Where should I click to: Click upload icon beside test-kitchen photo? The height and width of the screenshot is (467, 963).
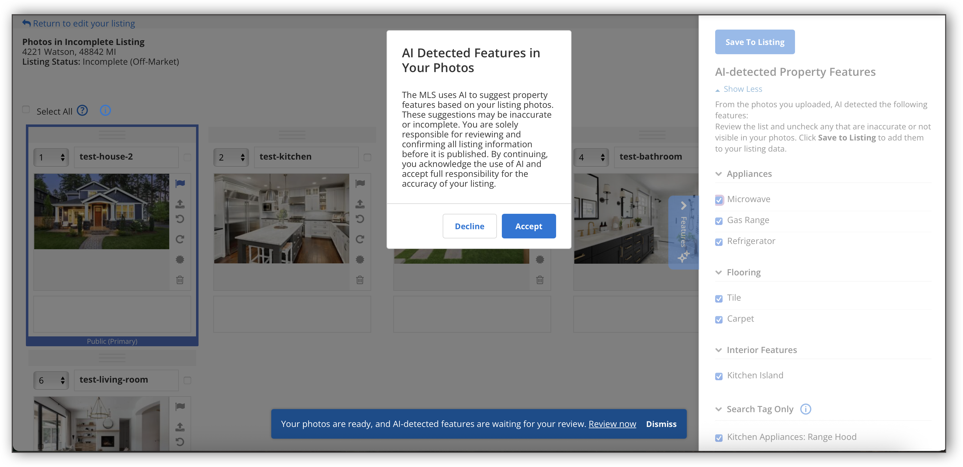point(360,204)
